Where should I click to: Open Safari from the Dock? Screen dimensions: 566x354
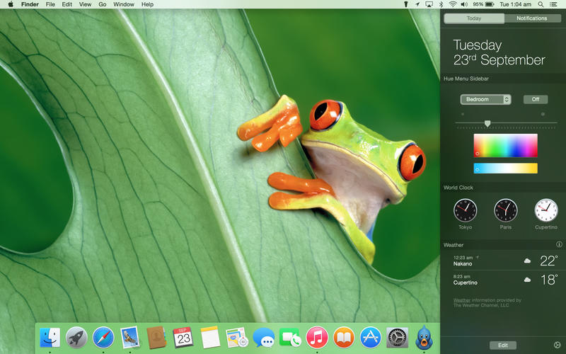(103, 337)
